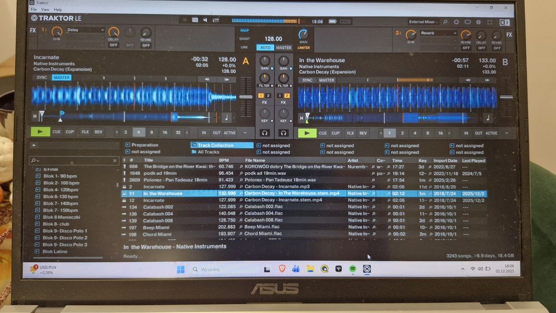Click ACTIVE loop button on Deck B
Viewport: 556px width, 313px height.
coord(492,133)
